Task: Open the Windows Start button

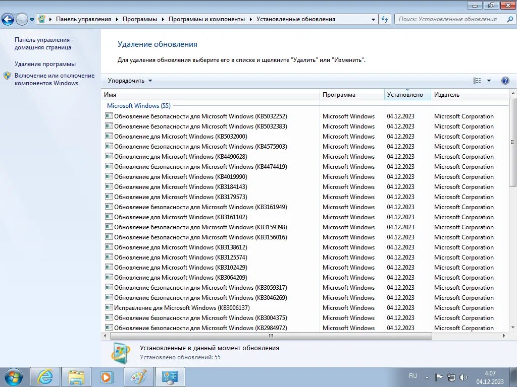Action: click(x=13, y=377)
